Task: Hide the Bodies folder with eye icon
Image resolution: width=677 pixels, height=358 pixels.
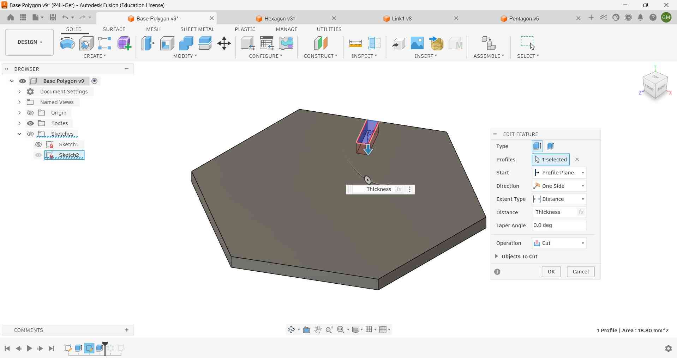Action: [30, 123]
